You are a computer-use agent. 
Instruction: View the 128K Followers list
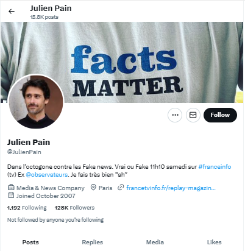(74, 208)
